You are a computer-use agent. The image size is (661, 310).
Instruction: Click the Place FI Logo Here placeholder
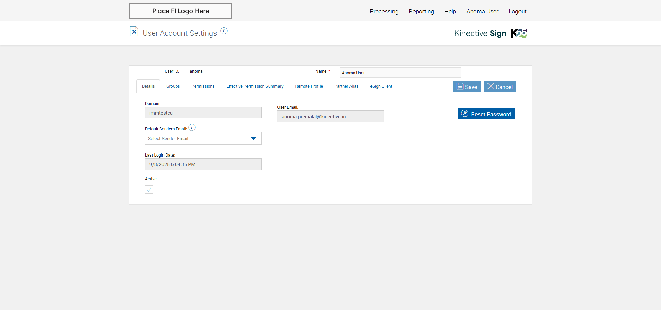(180, 11)
